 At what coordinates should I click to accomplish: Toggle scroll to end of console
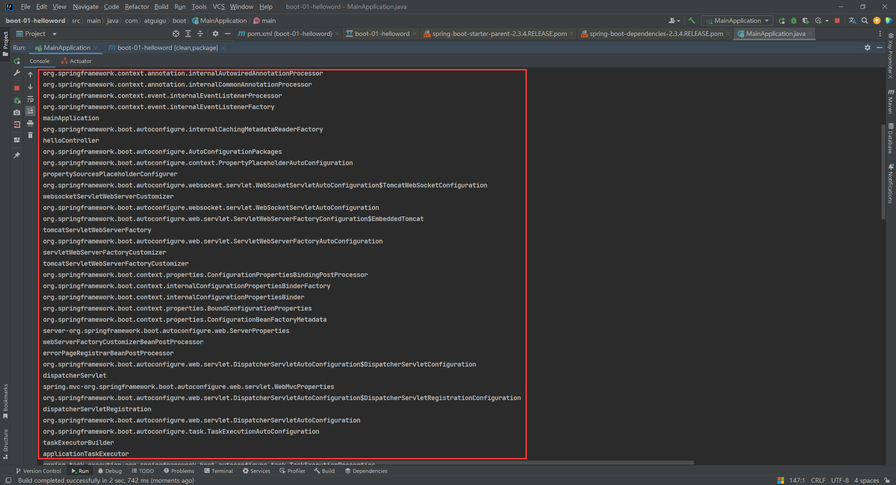(x=30, y=111)
